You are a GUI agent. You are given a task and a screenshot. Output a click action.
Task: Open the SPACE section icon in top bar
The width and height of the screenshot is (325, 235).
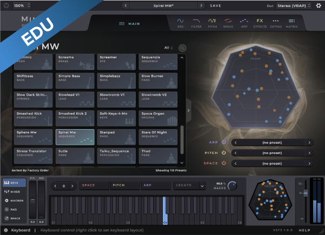228,23
